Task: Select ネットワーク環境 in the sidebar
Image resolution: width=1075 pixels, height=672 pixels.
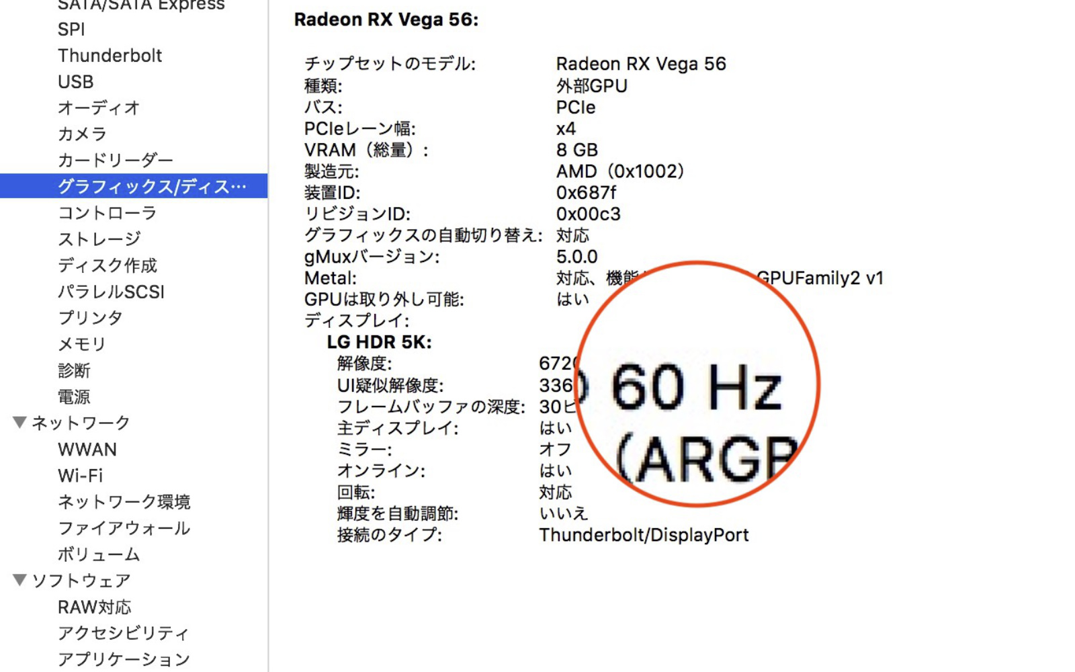Action: [x=124, y=502]
